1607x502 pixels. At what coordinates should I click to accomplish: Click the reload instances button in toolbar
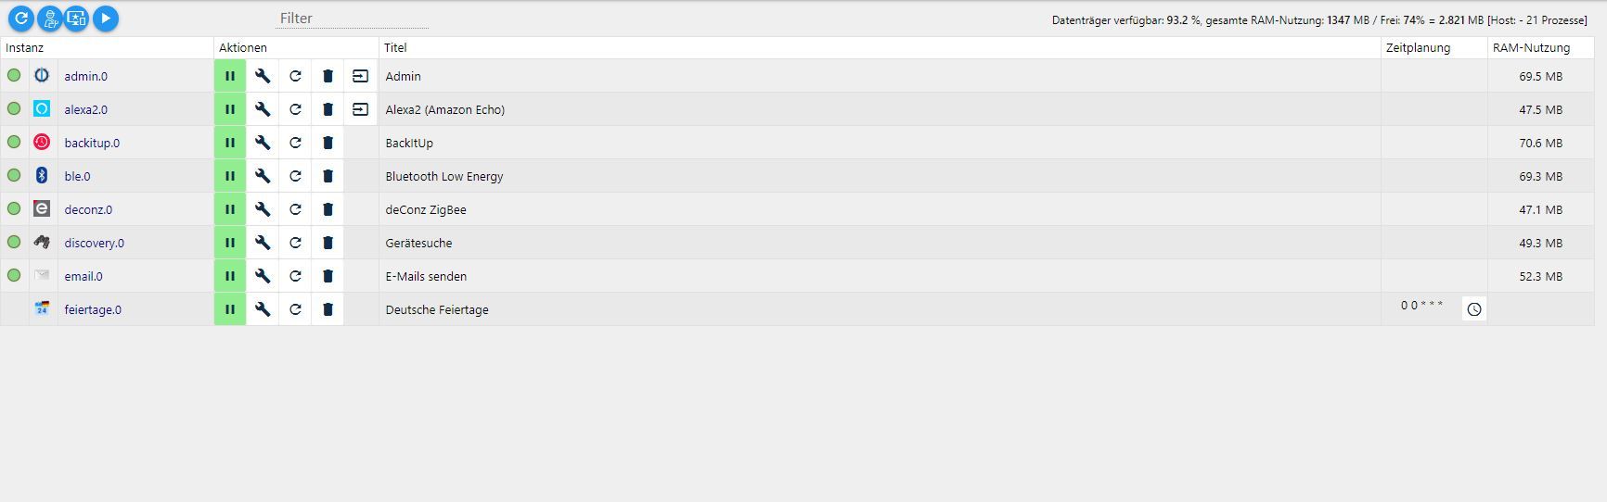[21, 18]
